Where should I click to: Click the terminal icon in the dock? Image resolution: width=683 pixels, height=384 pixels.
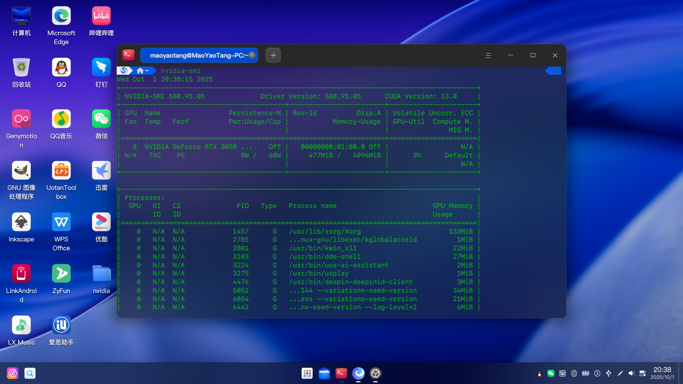[341, 373]
